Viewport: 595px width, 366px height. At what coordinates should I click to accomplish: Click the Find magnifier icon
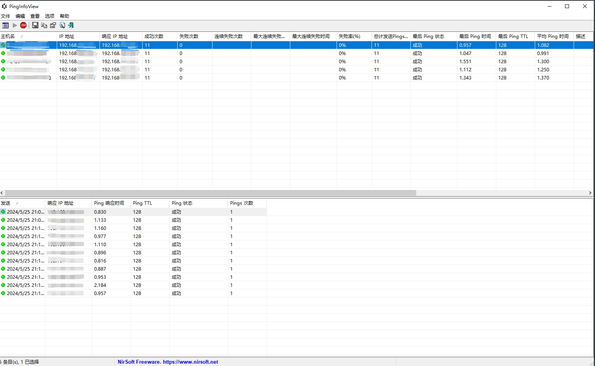[x=62, y=25]
